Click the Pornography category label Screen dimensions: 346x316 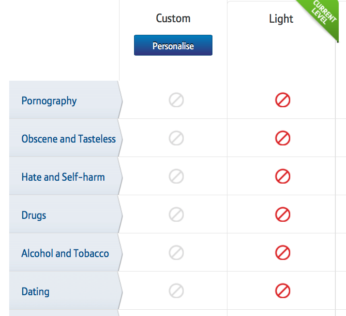[x=49, y=101]
